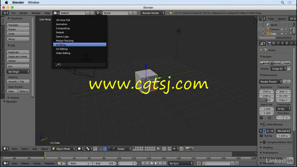Open the Object properties tab
Screen dimensions: 297x167
[x=287, y=43]
